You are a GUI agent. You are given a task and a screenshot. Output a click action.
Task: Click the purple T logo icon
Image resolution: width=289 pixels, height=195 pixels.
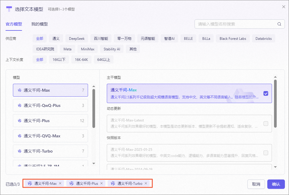[9, 9]
